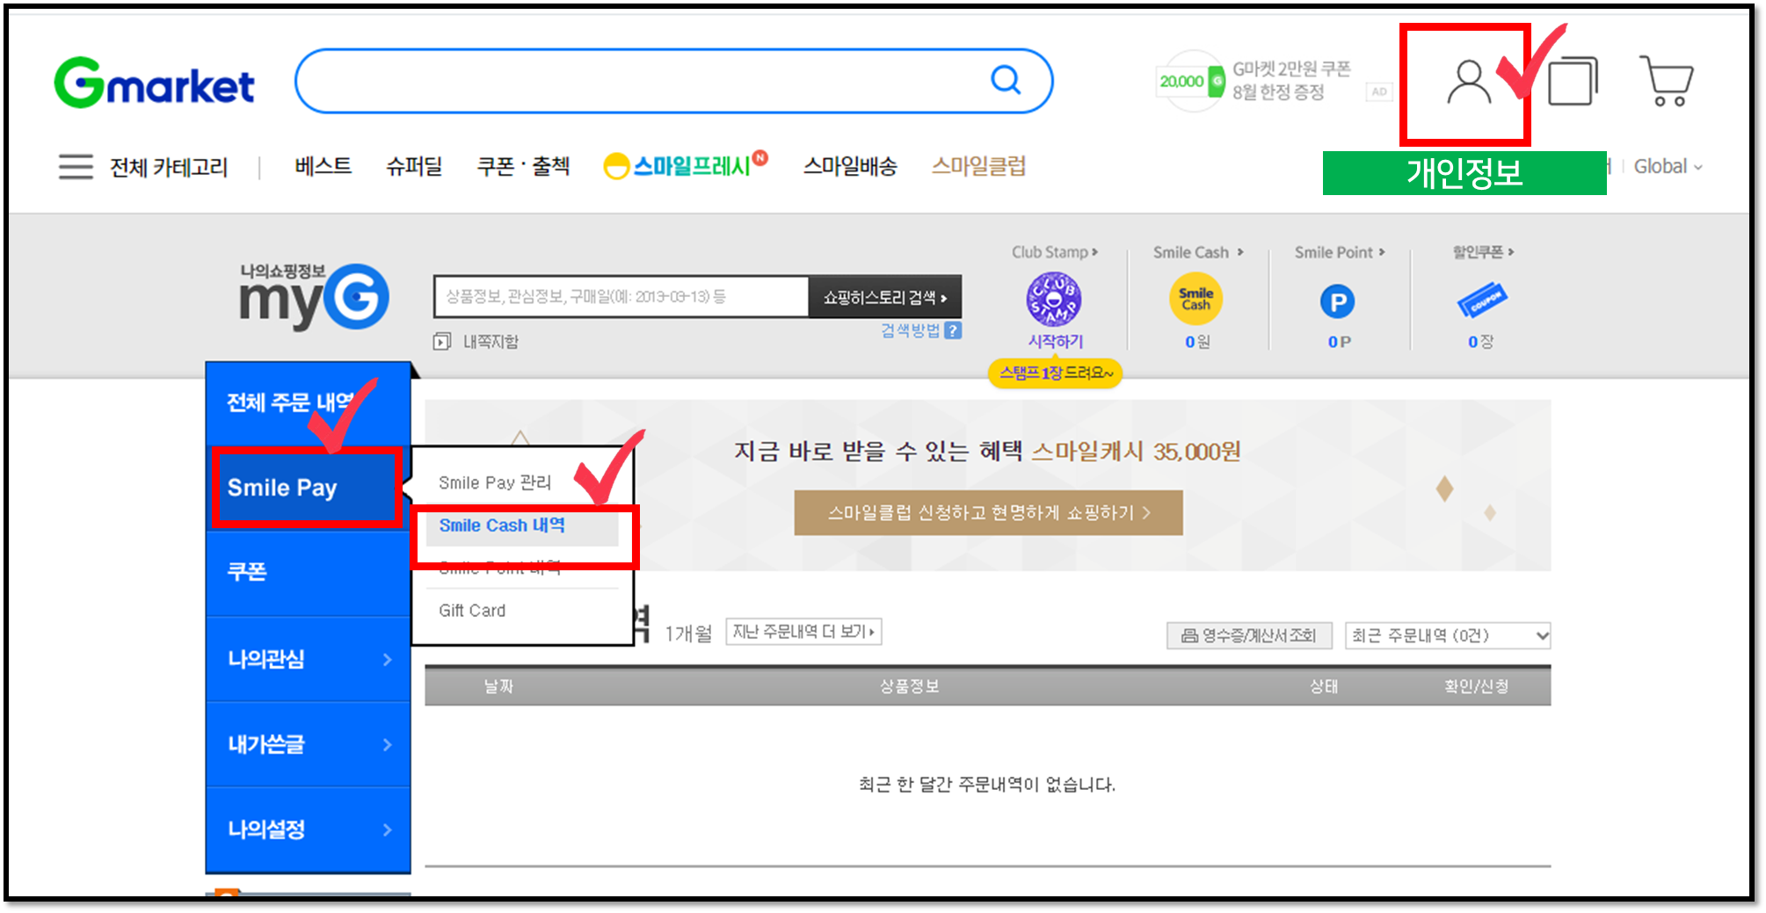
Task: Click the 내쪽지함 message box icon
Action: (x=442, y=341)
